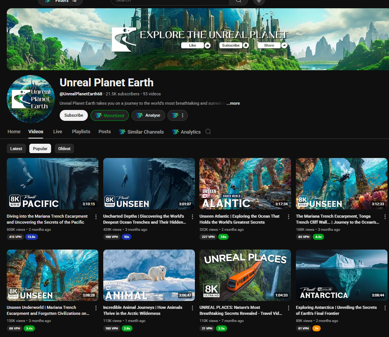
Task: Select the Popular sort filter chip
Action: pos(40,149)
